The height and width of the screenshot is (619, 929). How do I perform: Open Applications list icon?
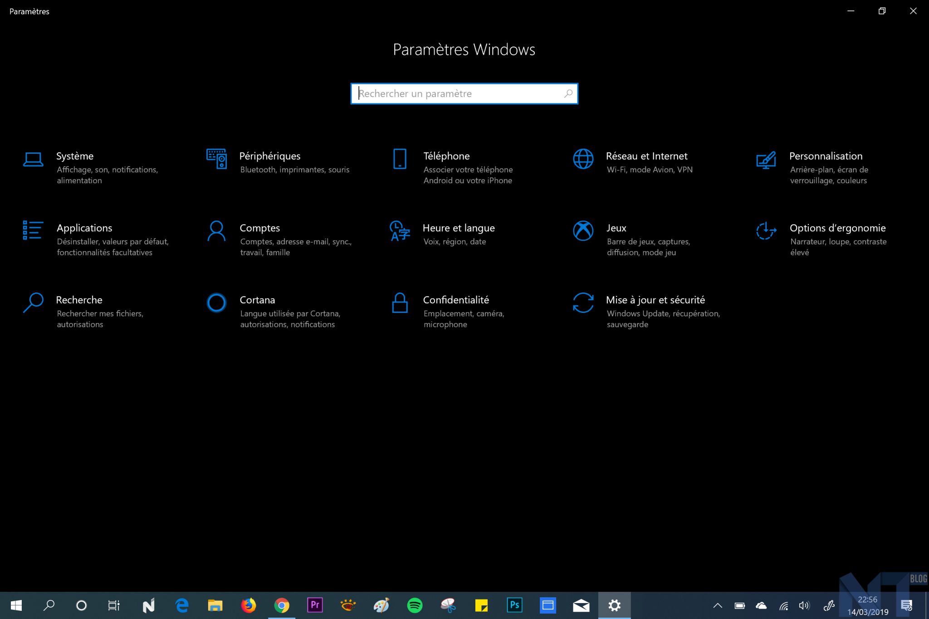click(33, 230)
